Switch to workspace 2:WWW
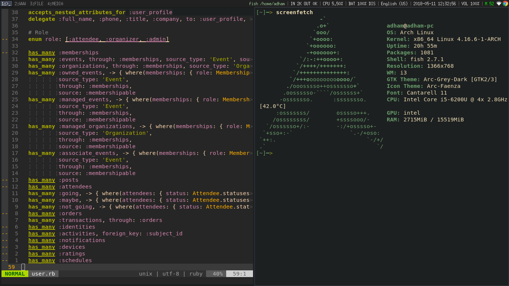509x286 pixels. 20,3
